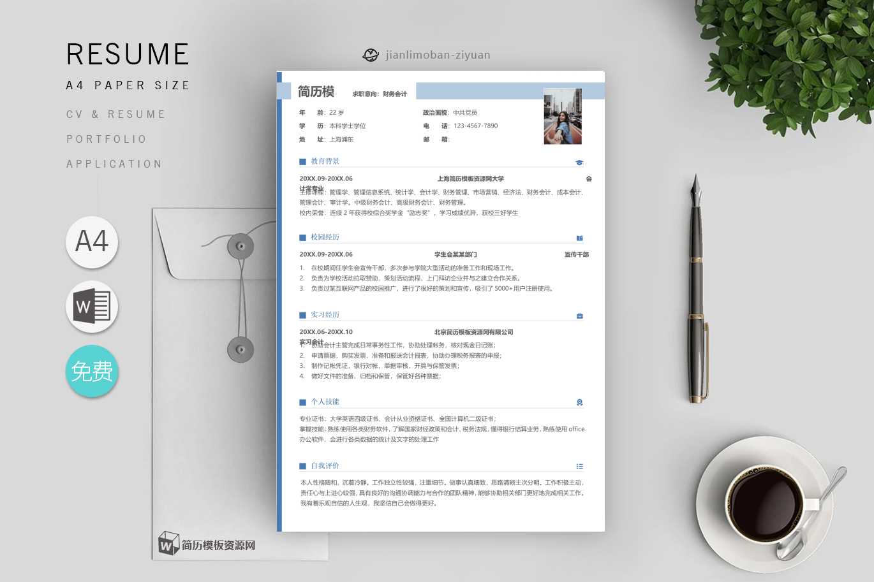Click the 邮箱 email label
The width and height of the screenshot is (874, 582).
tap(436, 140)
